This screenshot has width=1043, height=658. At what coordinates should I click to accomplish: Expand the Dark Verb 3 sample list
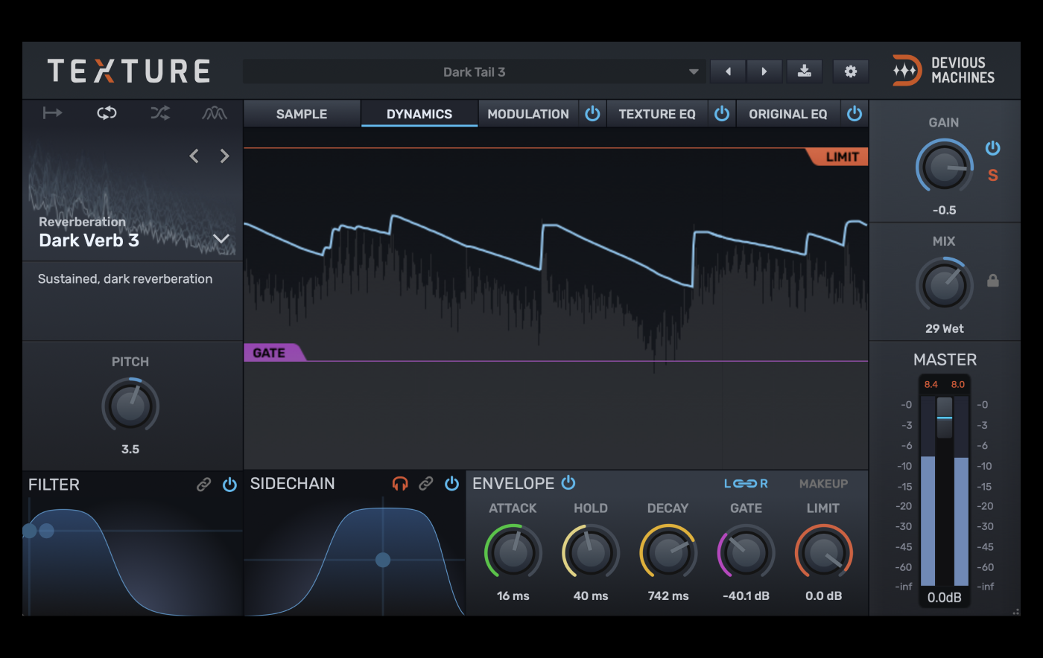(221, 239)
